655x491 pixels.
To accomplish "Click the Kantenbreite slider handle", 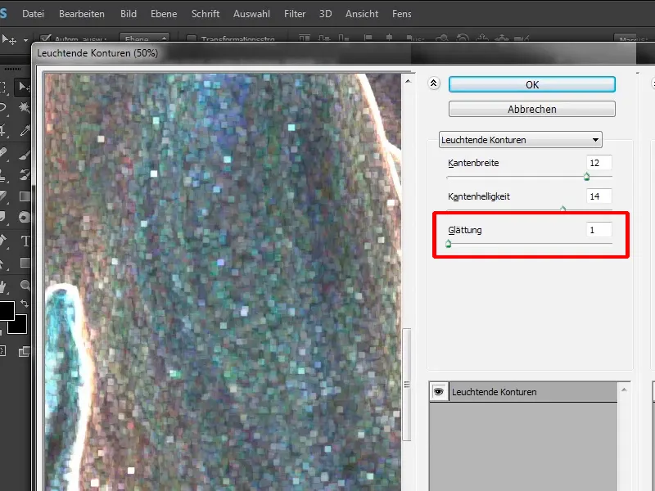I will (586, 177).
